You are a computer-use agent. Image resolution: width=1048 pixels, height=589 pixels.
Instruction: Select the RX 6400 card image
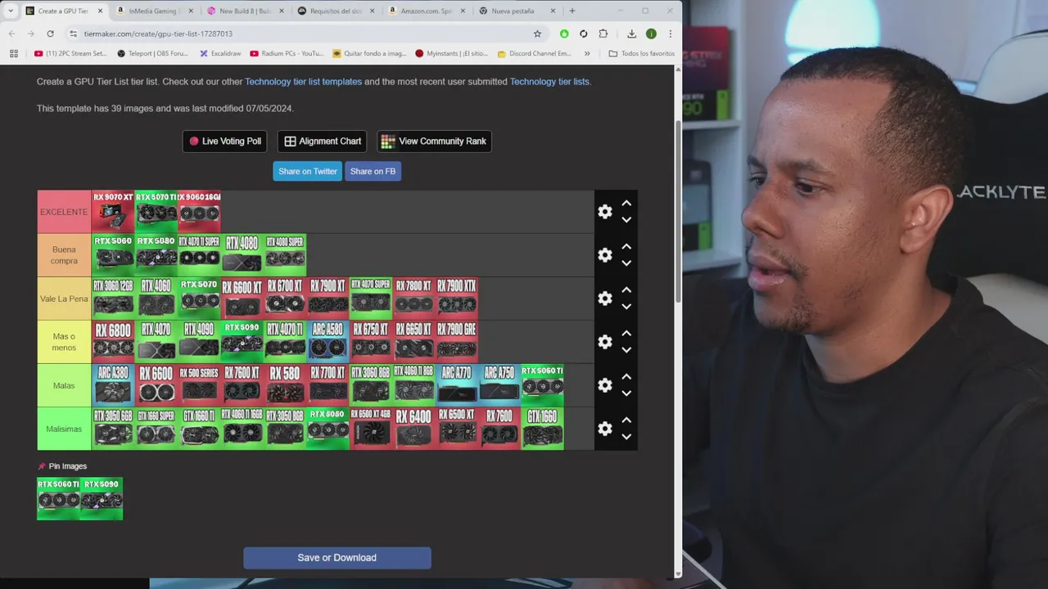click(413, 429)
